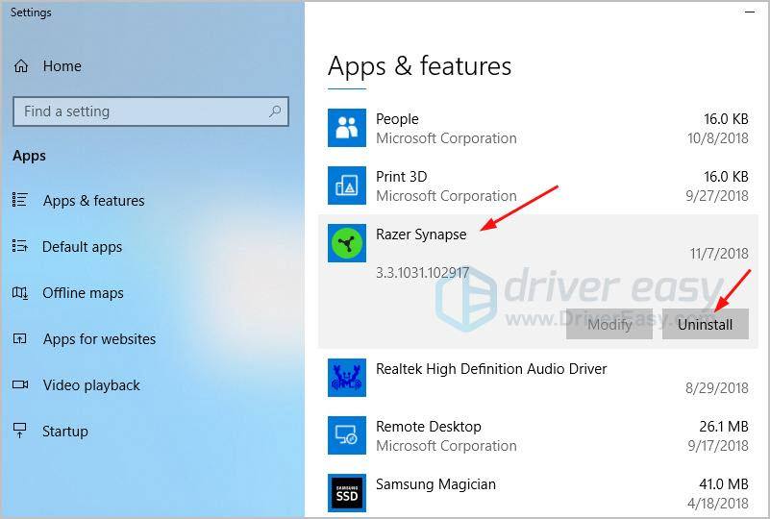Select Apps & features in sidebar

click(94, 200)
